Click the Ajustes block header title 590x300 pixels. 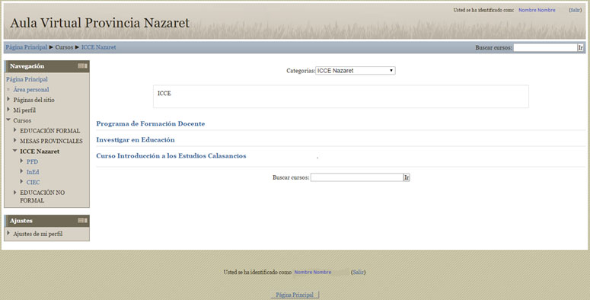coord(21,221)
